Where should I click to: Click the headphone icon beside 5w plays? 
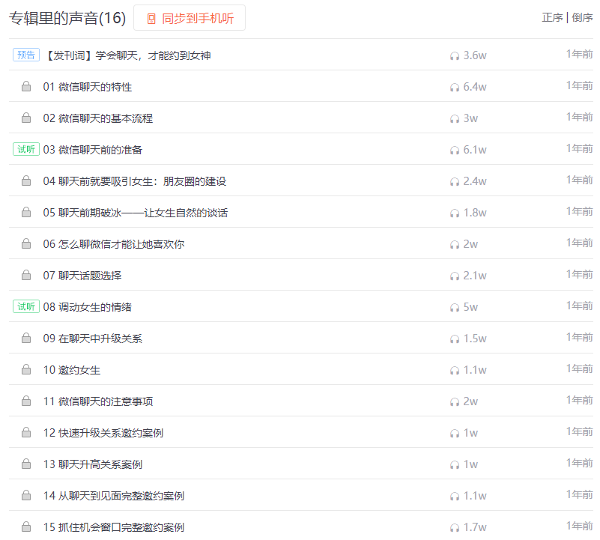click(454, 307)
